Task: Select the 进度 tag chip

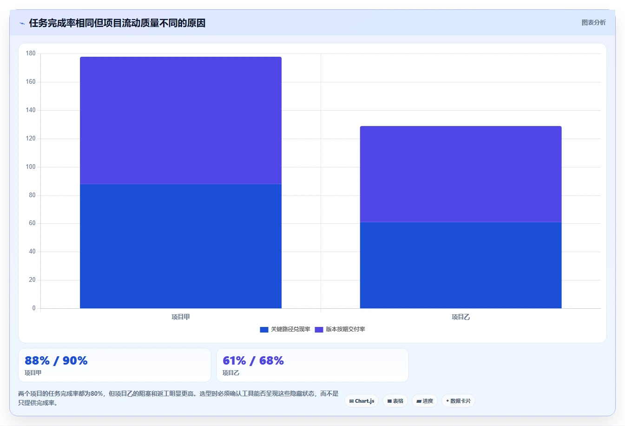Action: [x=425, y=401]
